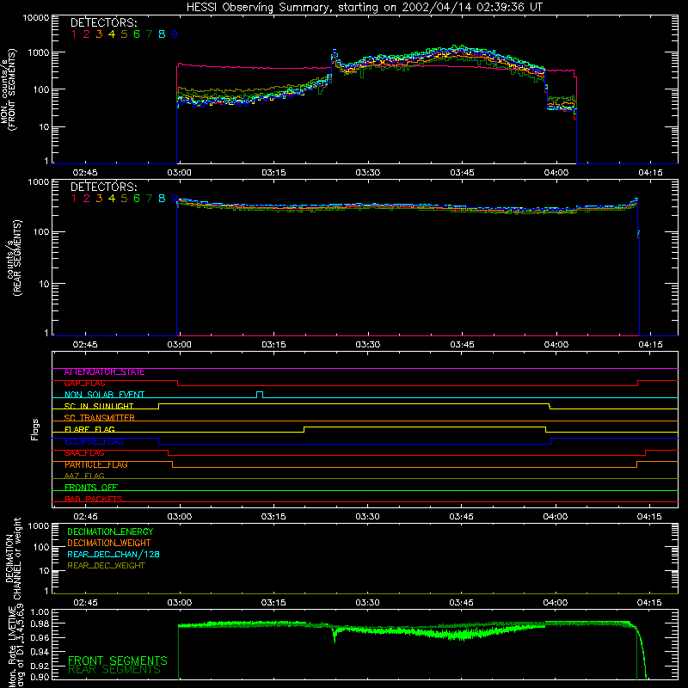Select the ATTENUATOR_STATE flag label
The image size is (688, 688).
point(104,372)
